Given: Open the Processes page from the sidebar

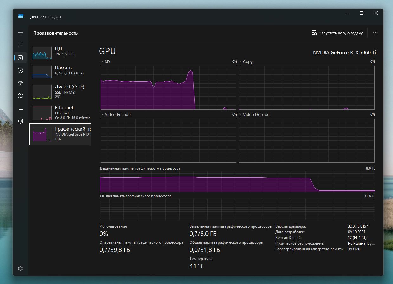Looking at the screenshot, I should click(20, 45).
